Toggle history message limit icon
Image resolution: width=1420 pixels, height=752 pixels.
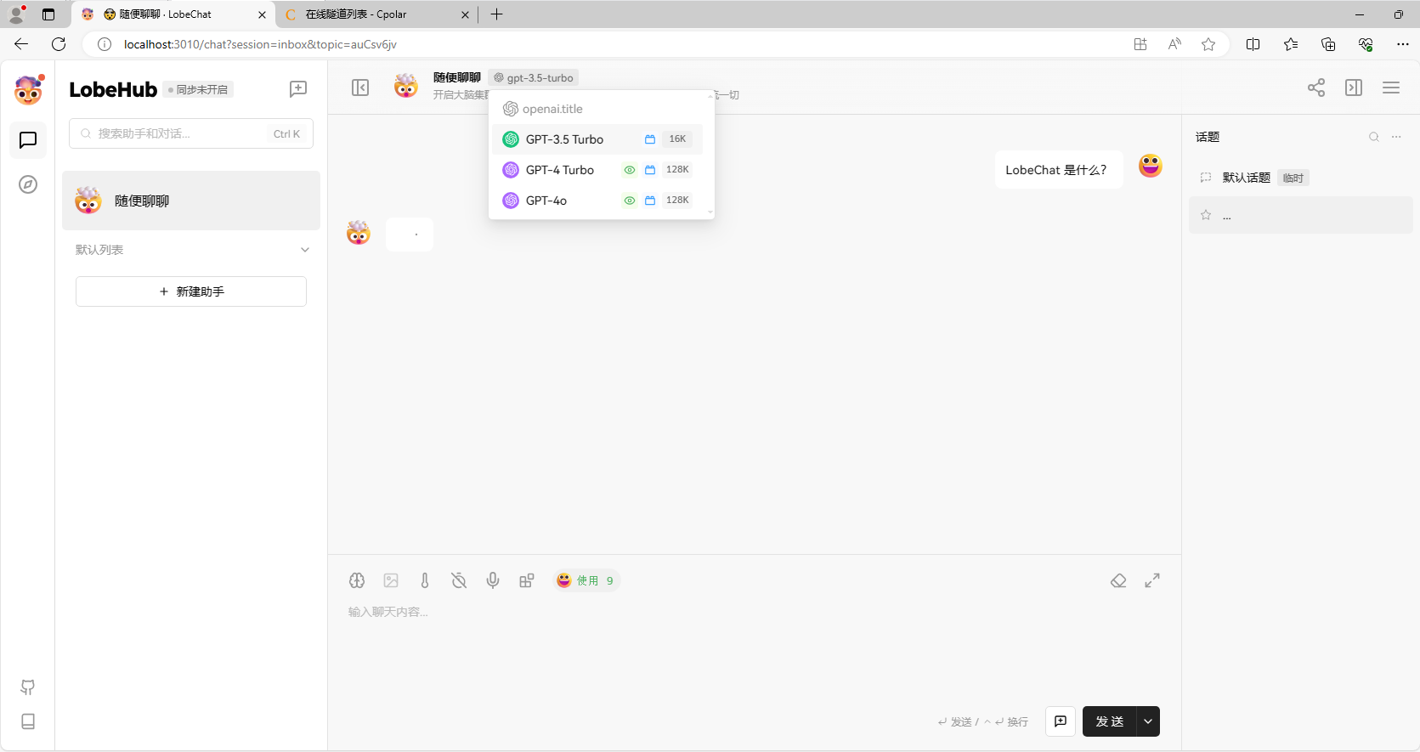click(459, 580)
